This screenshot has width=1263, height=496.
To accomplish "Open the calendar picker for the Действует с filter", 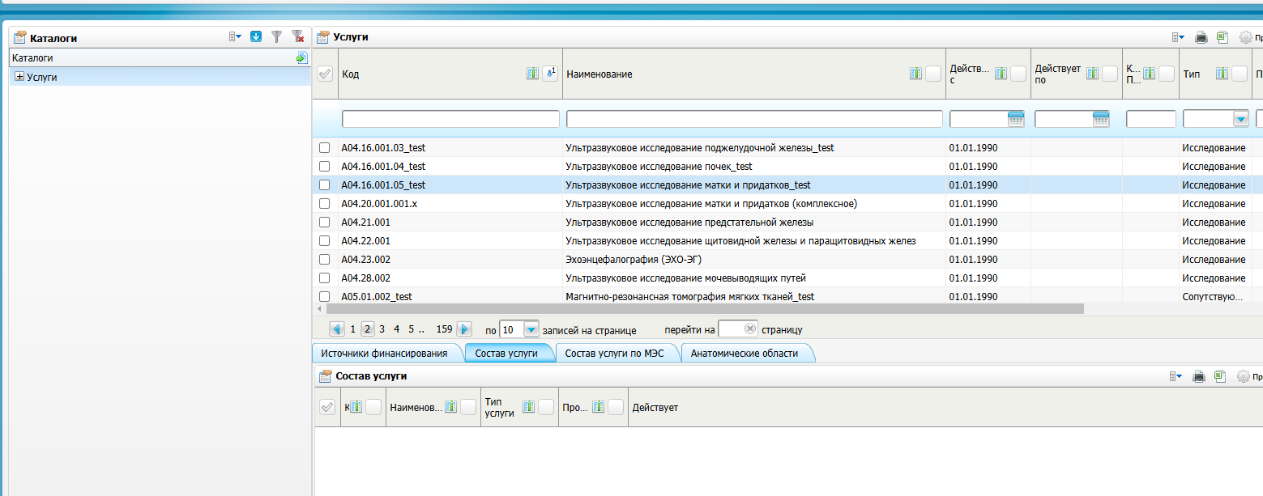I will (1016, 119).
